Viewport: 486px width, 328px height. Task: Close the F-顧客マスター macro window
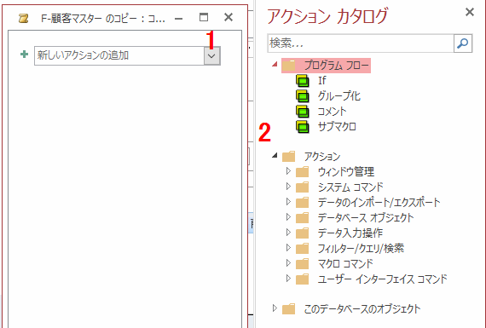click(x=229, y=17)
